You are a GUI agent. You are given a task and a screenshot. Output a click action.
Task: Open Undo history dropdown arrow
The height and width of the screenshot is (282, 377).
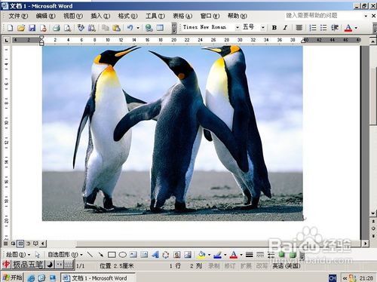pyautogui.click(x=138, y=28)
